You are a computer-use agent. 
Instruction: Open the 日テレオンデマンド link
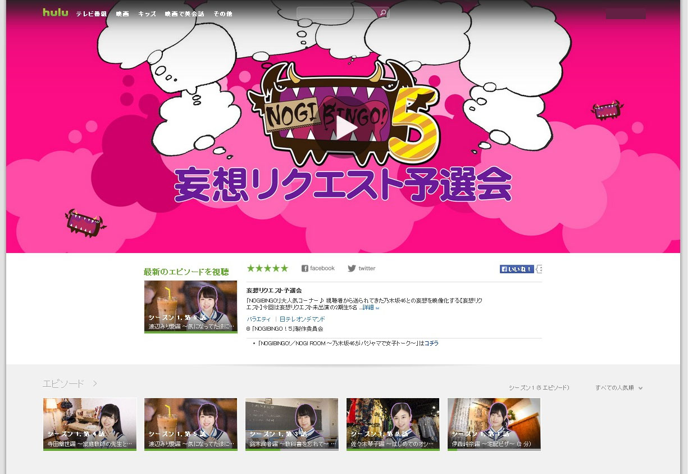pos(302,319)
